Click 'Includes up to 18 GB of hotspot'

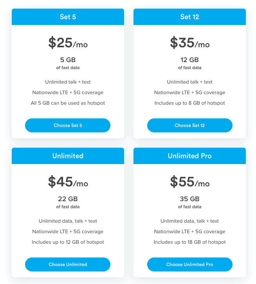pos(189,242)
